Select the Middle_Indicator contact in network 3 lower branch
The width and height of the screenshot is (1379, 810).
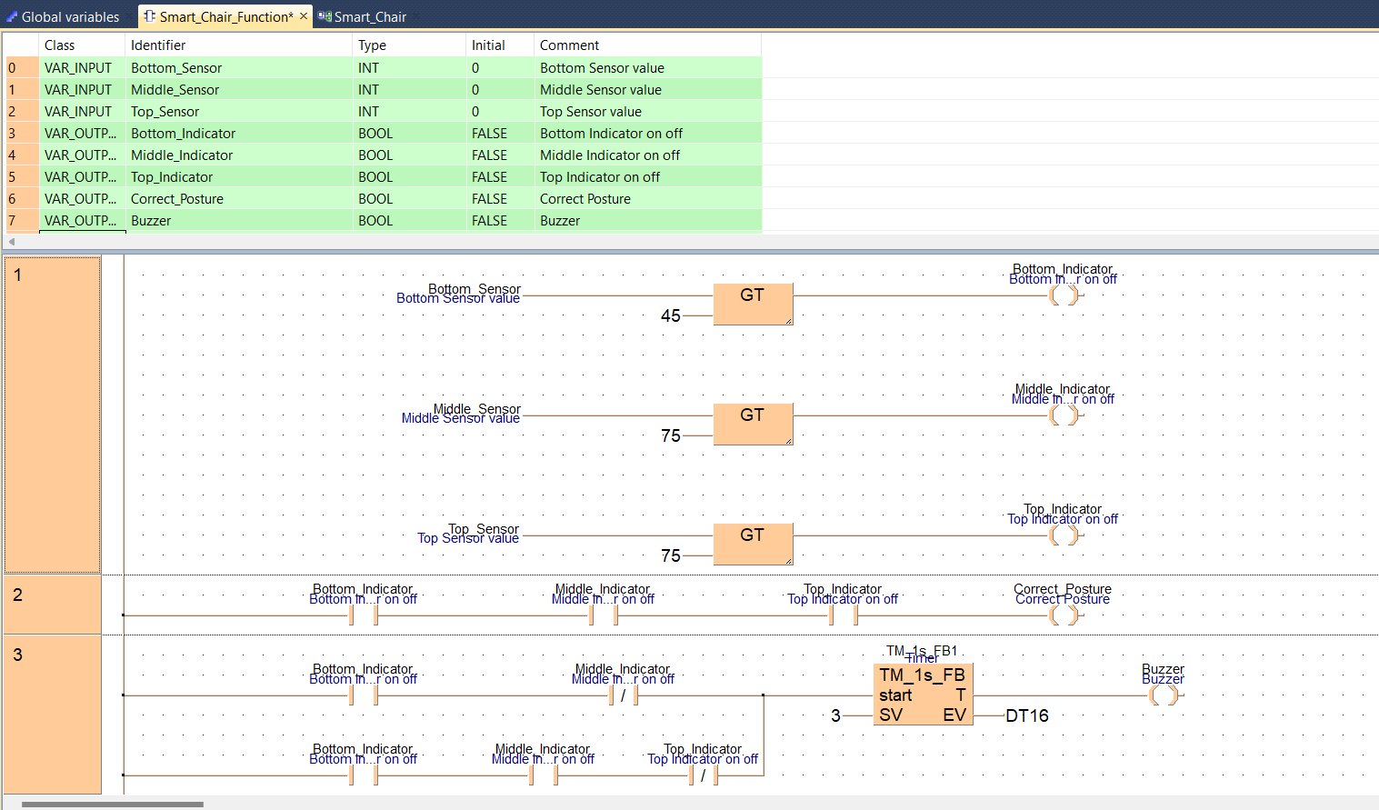(x=544, y=775)
